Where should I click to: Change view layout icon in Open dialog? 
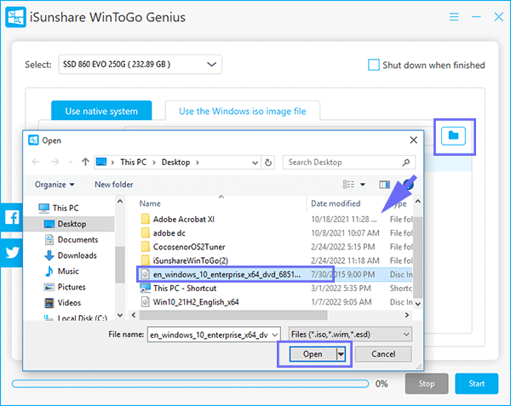[348, 185]
